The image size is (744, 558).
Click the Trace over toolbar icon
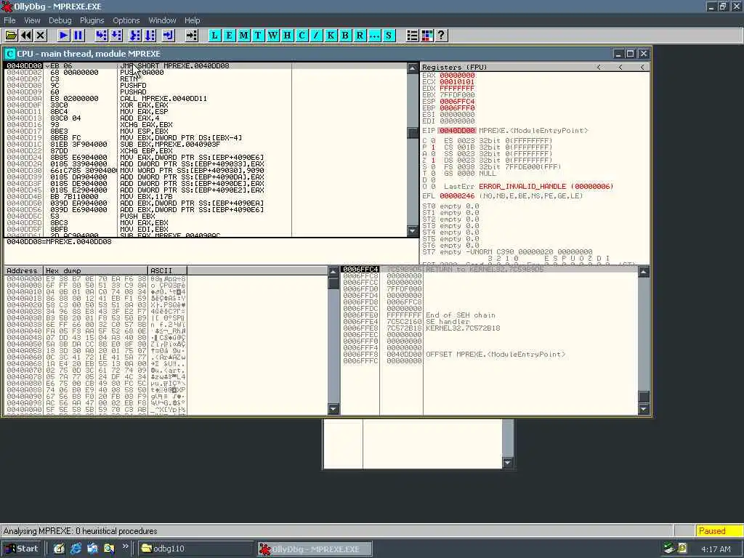[150, 35]
